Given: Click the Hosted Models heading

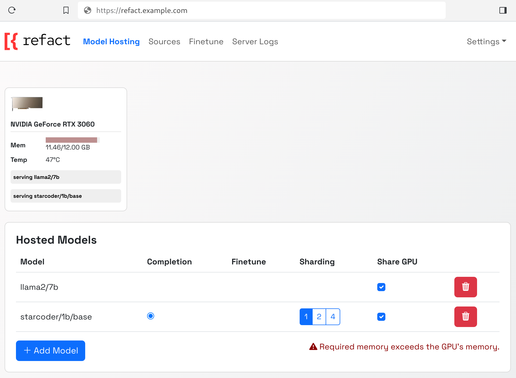Looking at the screenshot, I should coord(56,240).
